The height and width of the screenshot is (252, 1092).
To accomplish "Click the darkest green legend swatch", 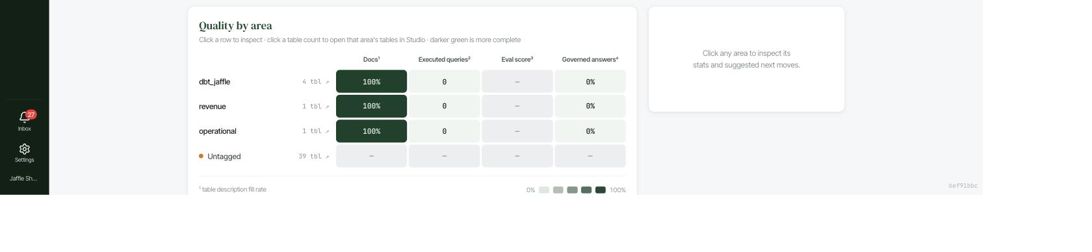I will click(601, 190).
